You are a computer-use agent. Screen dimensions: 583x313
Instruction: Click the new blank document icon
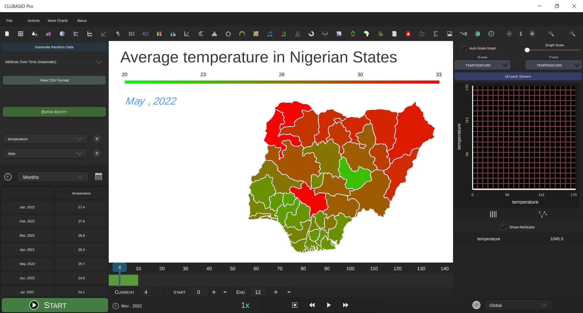tap(7, 34)
